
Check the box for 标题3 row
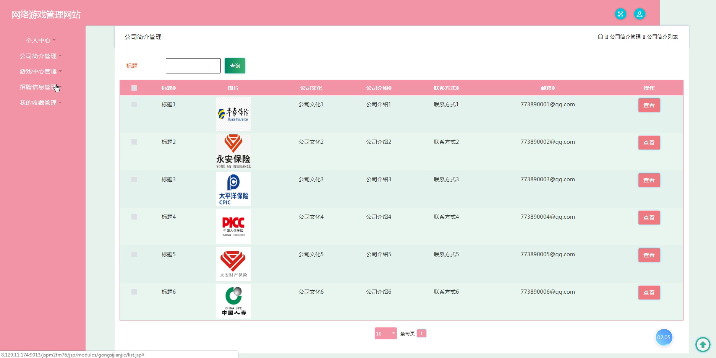(x=134, y=179)
